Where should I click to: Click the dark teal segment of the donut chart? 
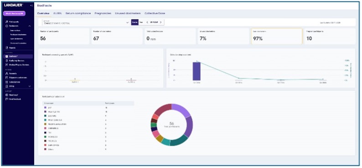pos(179,141)
